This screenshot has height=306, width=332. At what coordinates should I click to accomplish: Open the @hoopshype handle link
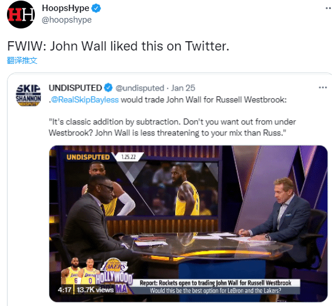(67, 20)
